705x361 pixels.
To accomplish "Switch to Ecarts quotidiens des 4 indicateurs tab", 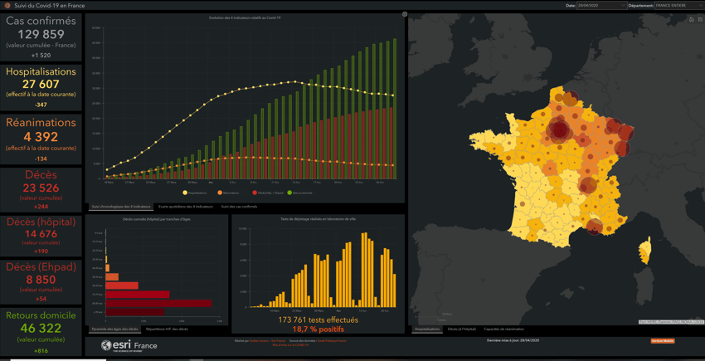I will coord(186,206).
